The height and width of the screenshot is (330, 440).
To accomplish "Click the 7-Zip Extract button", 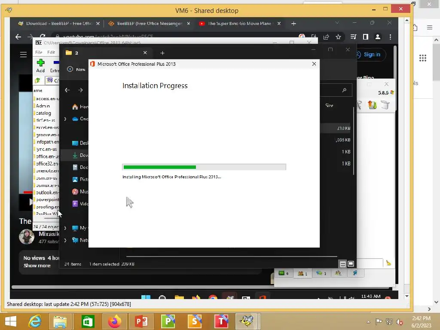I will 55,66.
